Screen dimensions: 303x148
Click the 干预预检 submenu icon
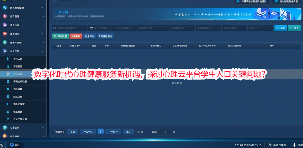pos(8,66)
